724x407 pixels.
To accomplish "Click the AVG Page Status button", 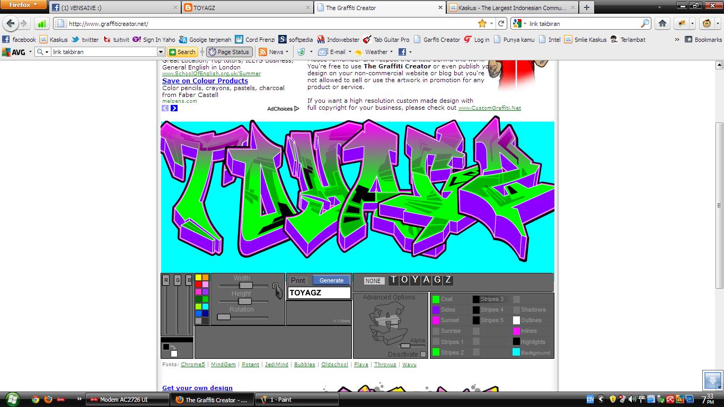I will click(x=229, y=52).
